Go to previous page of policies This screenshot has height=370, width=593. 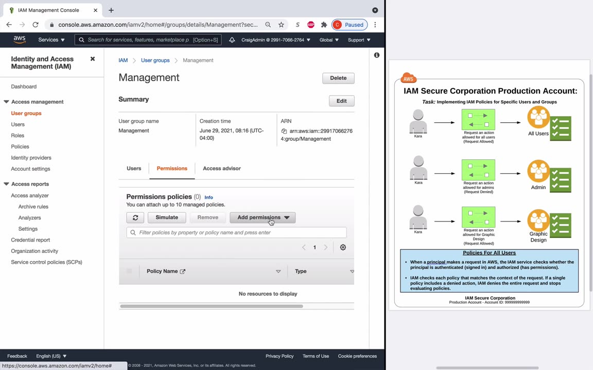pos(304,247)
